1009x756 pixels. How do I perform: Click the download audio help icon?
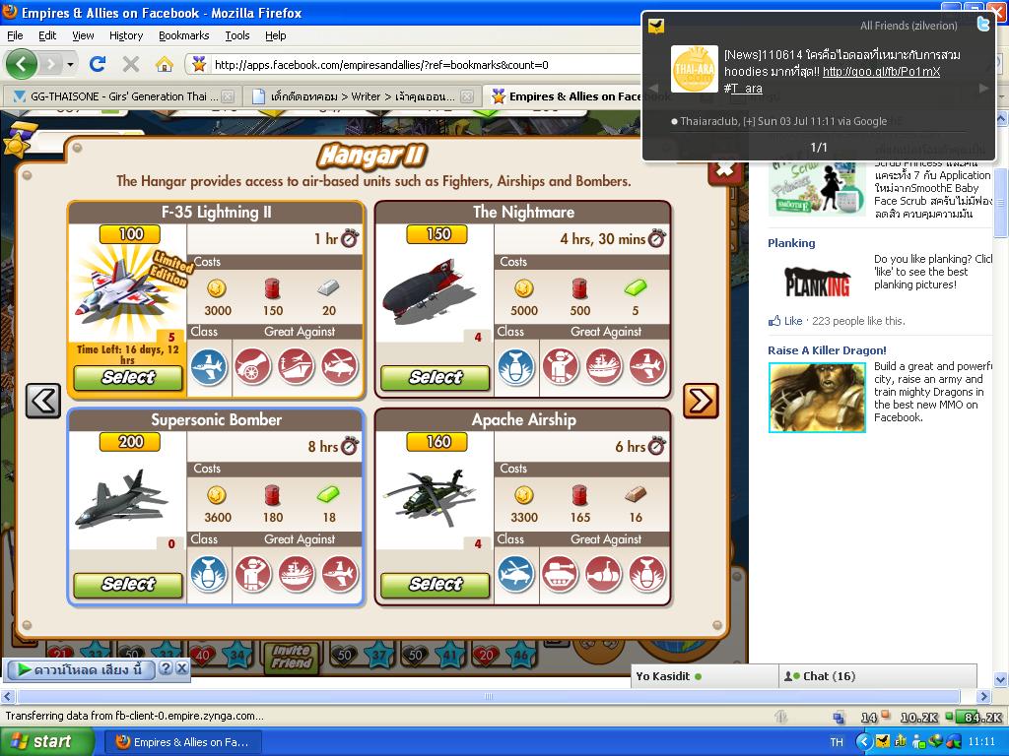166,668
